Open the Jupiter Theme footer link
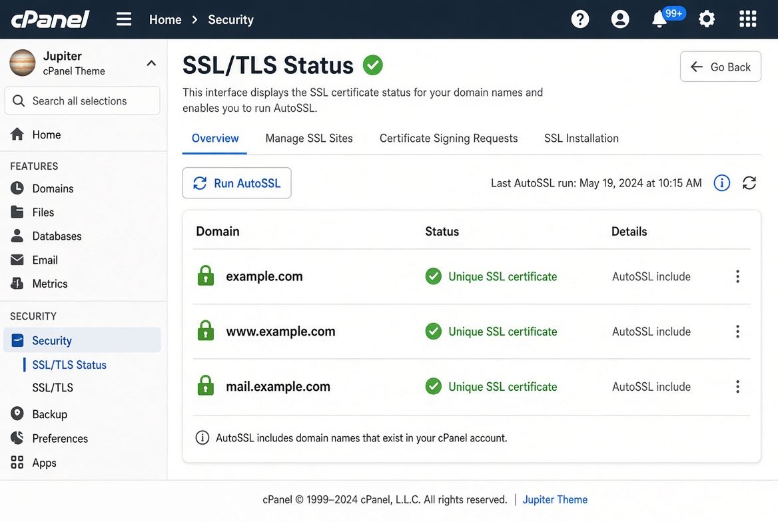Screen dimensions: 778x522 (x=555, y=499)
